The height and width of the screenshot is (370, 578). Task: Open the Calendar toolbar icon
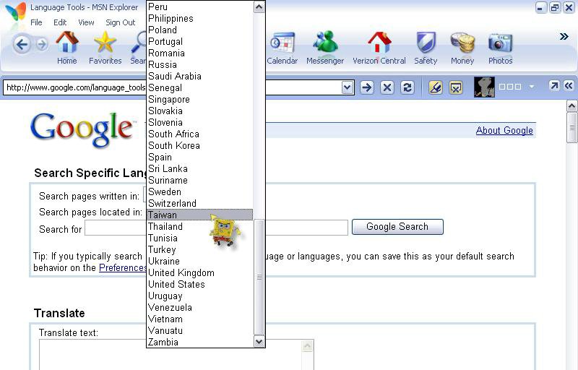tap(282, 48)
